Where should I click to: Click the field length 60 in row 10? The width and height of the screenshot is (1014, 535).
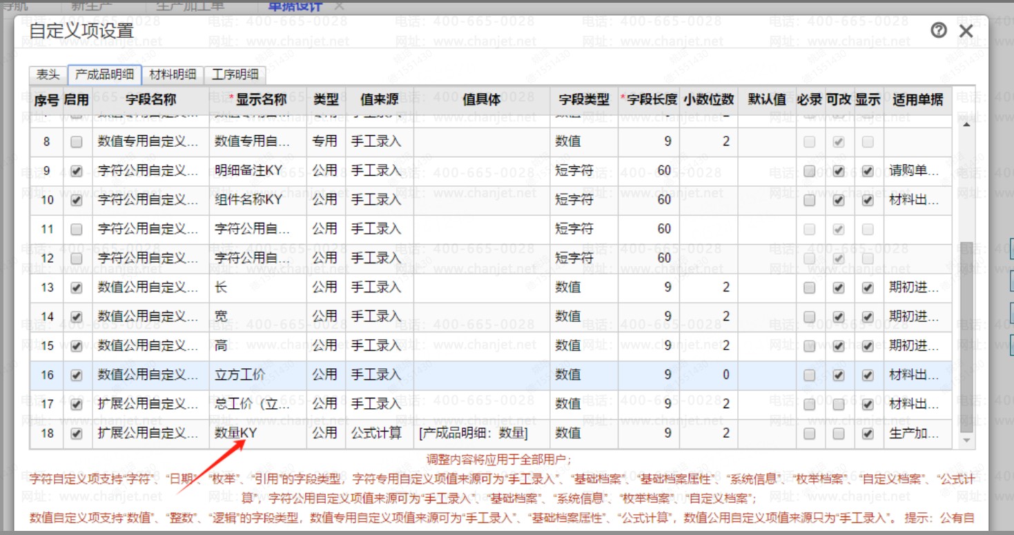pyautogui.click(x=649, y=200)
